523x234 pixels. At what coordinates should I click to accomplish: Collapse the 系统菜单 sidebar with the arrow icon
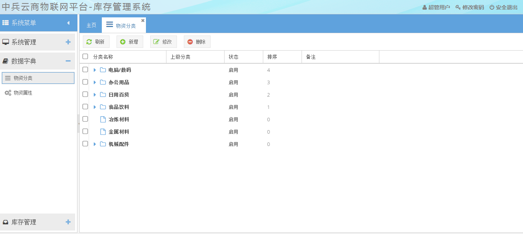(69, 23)
